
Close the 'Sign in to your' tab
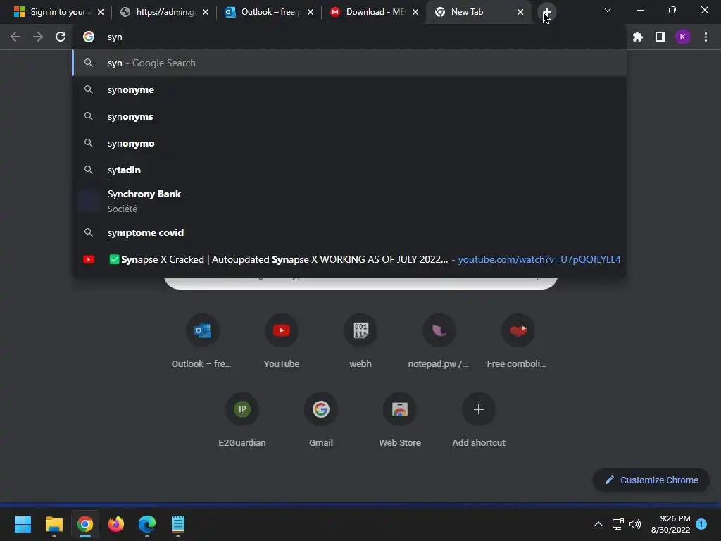pos(101,12)
